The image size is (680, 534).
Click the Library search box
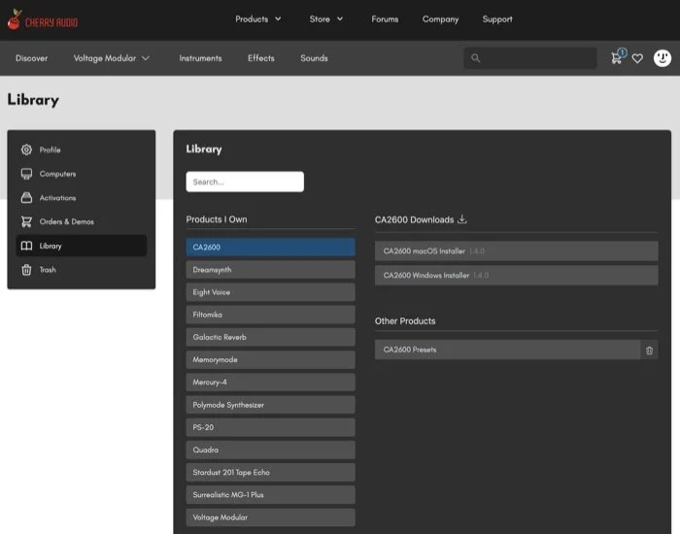point(245,182)
